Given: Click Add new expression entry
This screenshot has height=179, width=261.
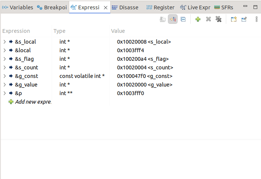Looking at the screenshot, I should pos(33,102).
